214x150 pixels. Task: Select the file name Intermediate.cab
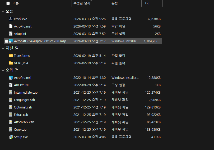pos(26,93)
